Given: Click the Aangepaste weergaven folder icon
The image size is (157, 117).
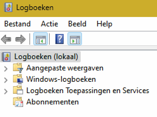Looking at the screenshot, I should tap(18, 68).
